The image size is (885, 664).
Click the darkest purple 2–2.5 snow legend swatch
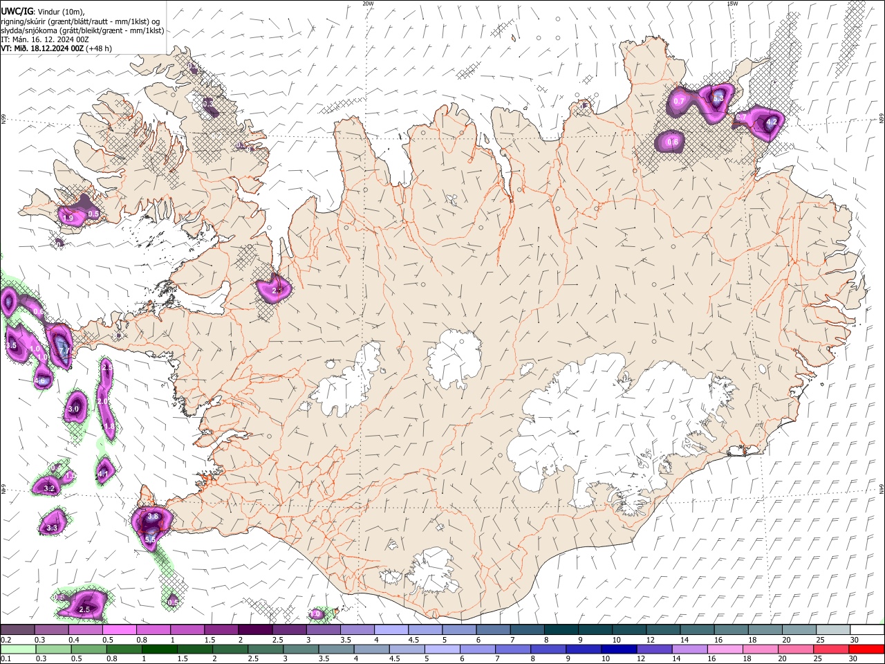pos(255,630)
